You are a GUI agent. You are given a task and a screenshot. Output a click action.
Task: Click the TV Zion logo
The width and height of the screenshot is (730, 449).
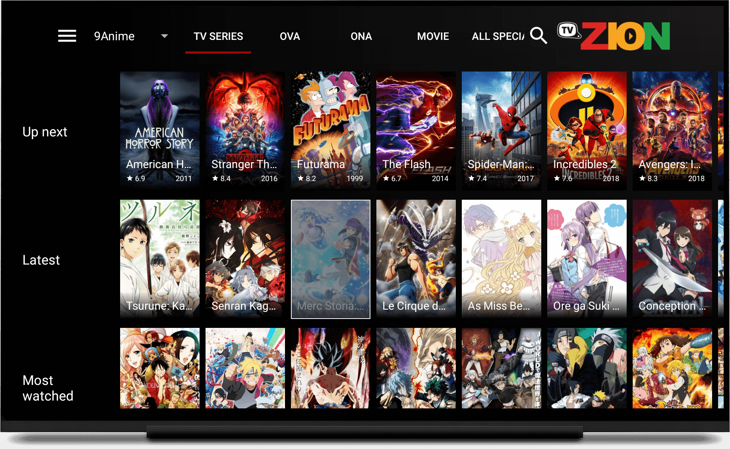(614, 36)
